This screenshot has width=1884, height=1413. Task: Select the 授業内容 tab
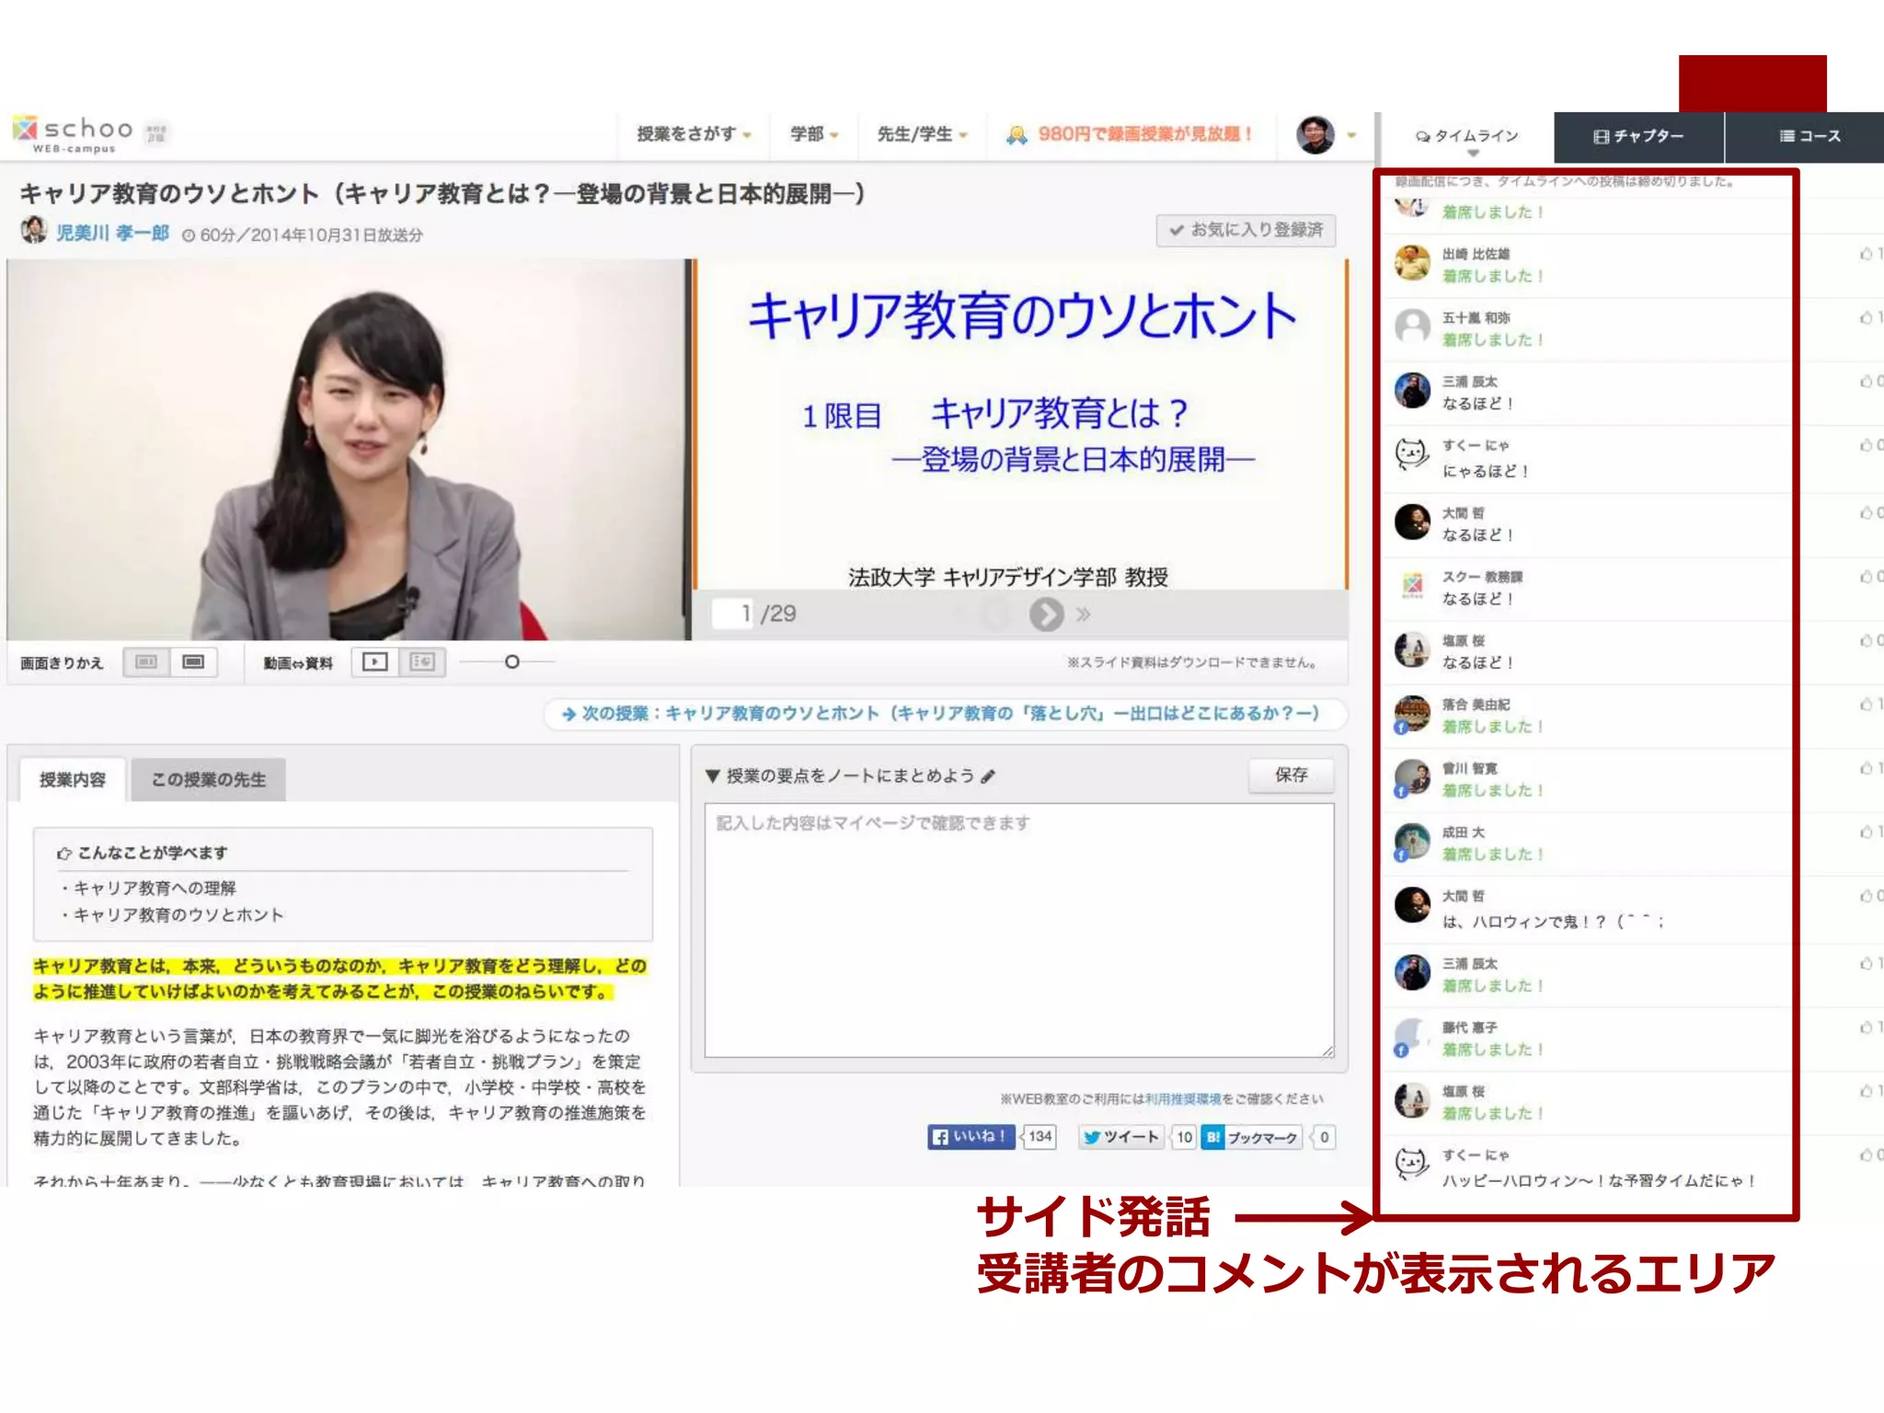click(73, 780)
